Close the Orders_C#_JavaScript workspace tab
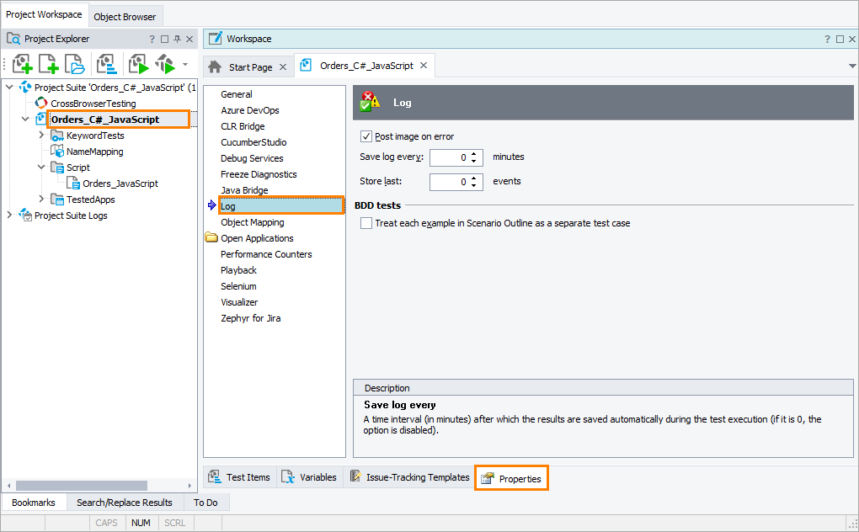Screen dimensions: 859x532 click(x=424, y=66)
